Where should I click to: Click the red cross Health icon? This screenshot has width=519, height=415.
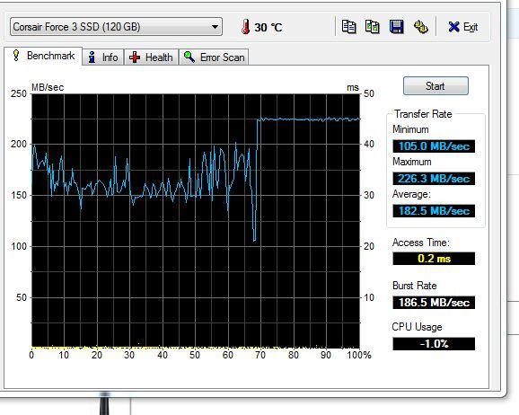point(135,57)
